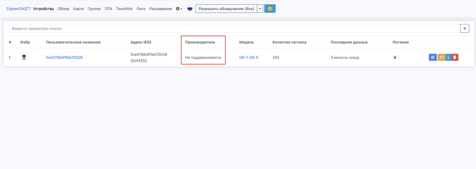Open the settings gear dropdown

tap(179, 9)
